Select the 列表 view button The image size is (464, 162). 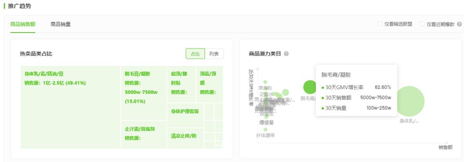(x=214, y=54)
